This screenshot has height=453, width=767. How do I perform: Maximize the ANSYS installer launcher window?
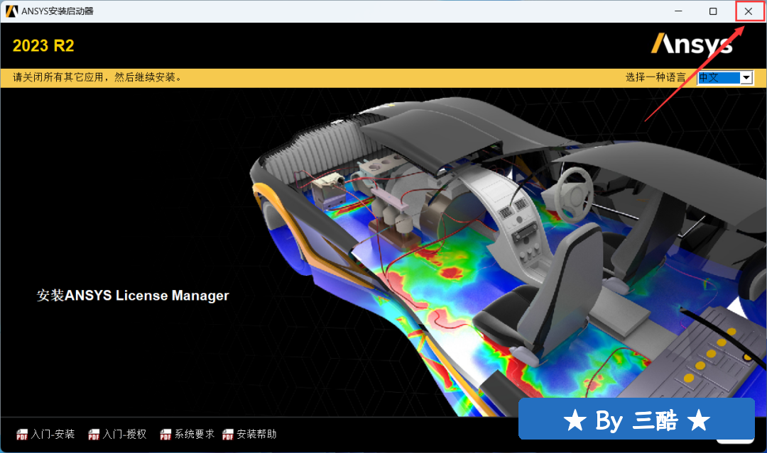713,11
